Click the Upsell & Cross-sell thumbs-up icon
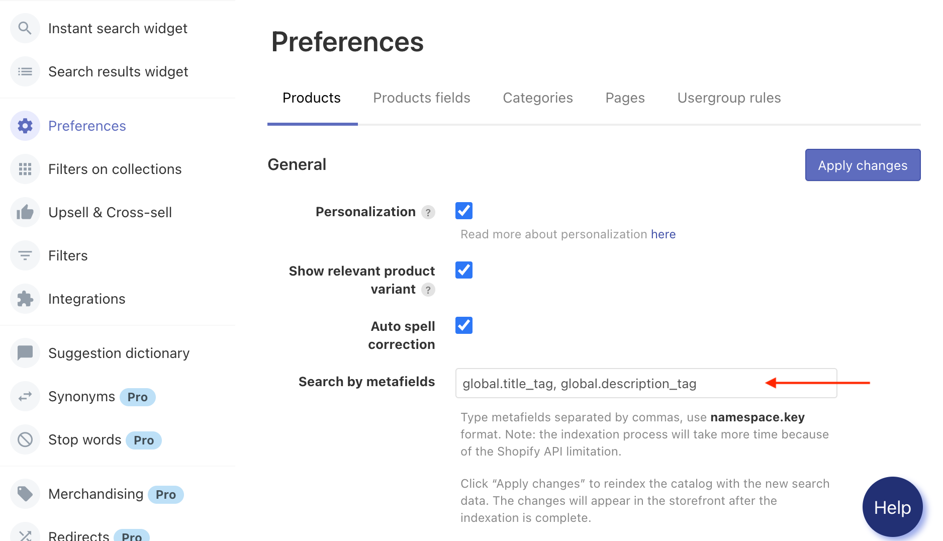943x541 pixels. 25,212
